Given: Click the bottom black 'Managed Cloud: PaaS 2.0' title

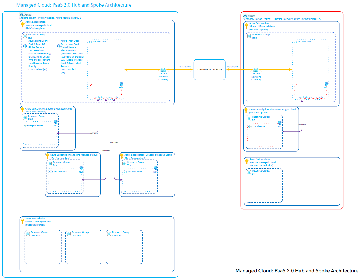Looking at the screenshot, I should (297, 271).
